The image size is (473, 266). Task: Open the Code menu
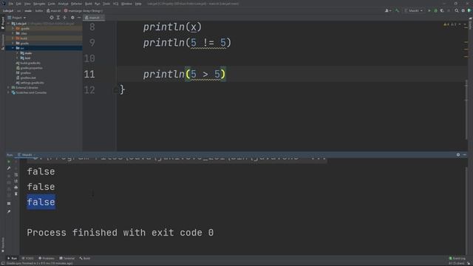pos(52,4)
